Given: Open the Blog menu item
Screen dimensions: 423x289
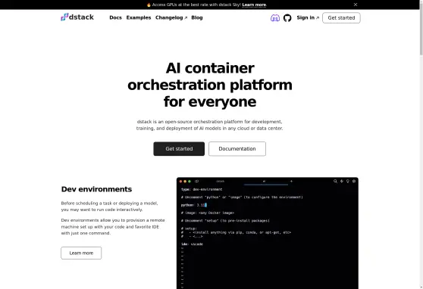Looking at the screenshot, I should (197, 17).
